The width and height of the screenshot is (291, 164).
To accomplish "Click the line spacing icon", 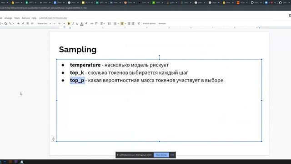I will click(x=109, y=24).
